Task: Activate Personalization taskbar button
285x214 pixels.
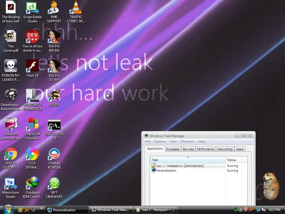Action: click(x=67, y=210)
